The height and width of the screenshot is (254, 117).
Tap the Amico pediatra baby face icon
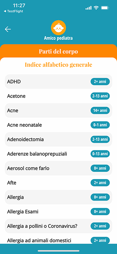coord(58,28)
